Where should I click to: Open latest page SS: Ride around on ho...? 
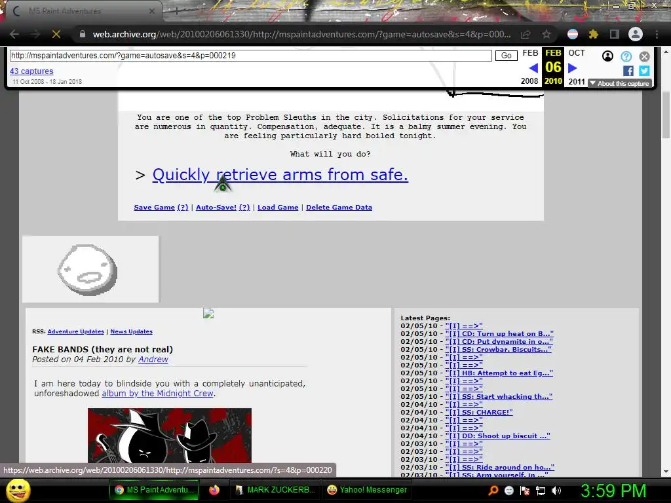pos(500,468)
